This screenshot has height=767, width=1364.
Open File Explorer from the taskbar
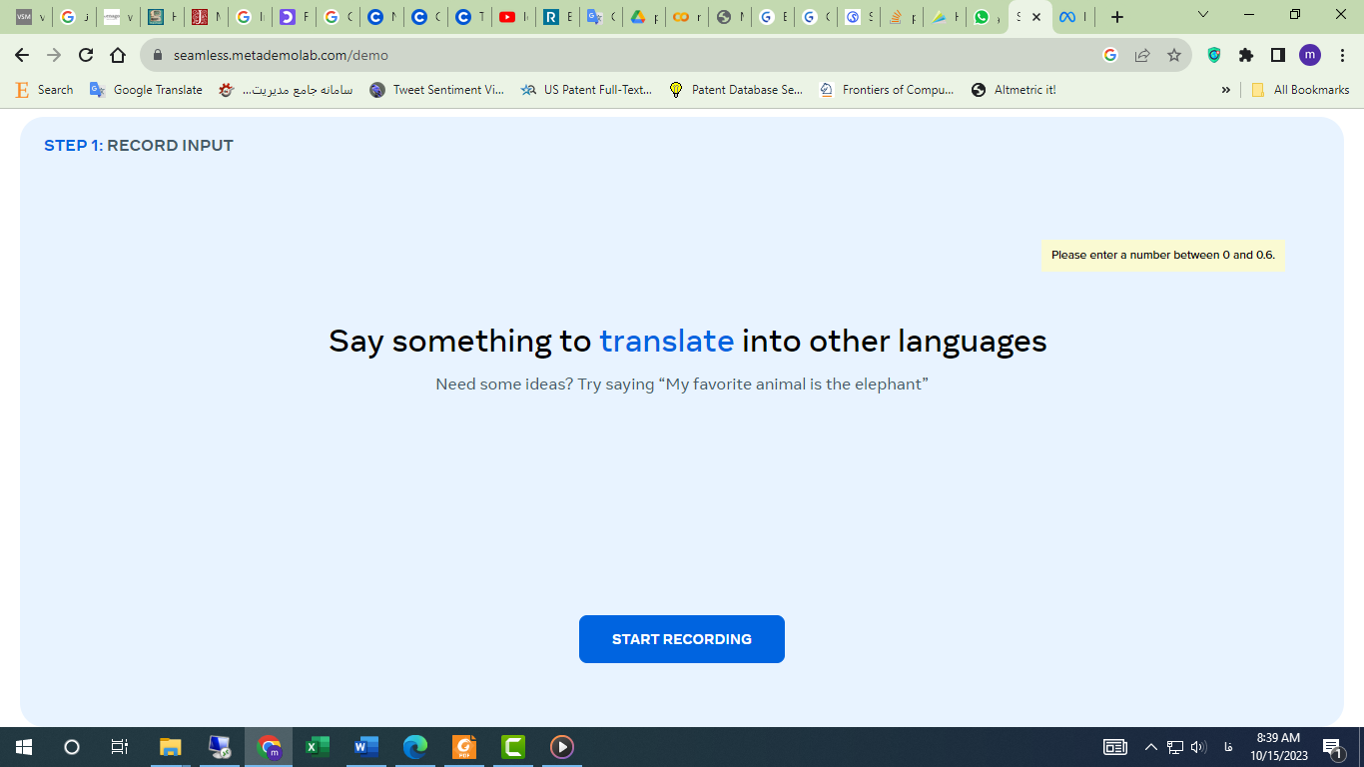(x=171, y=747)
